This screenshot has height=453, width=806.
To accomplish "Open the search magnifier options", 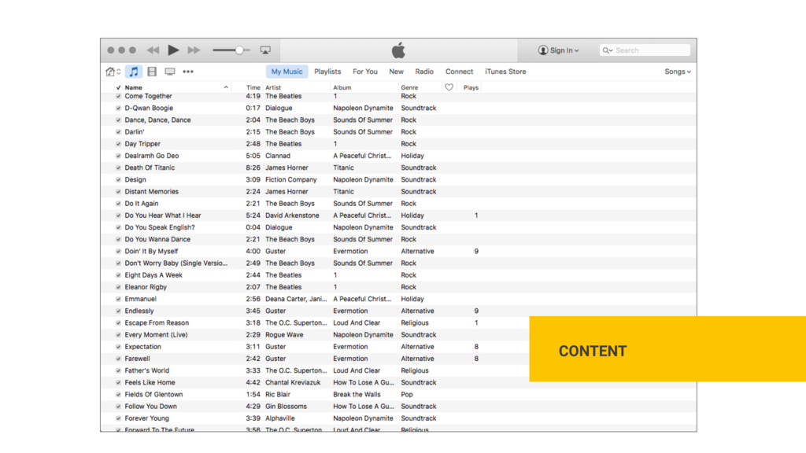I will pyautogui.click(x=608, y=50).
